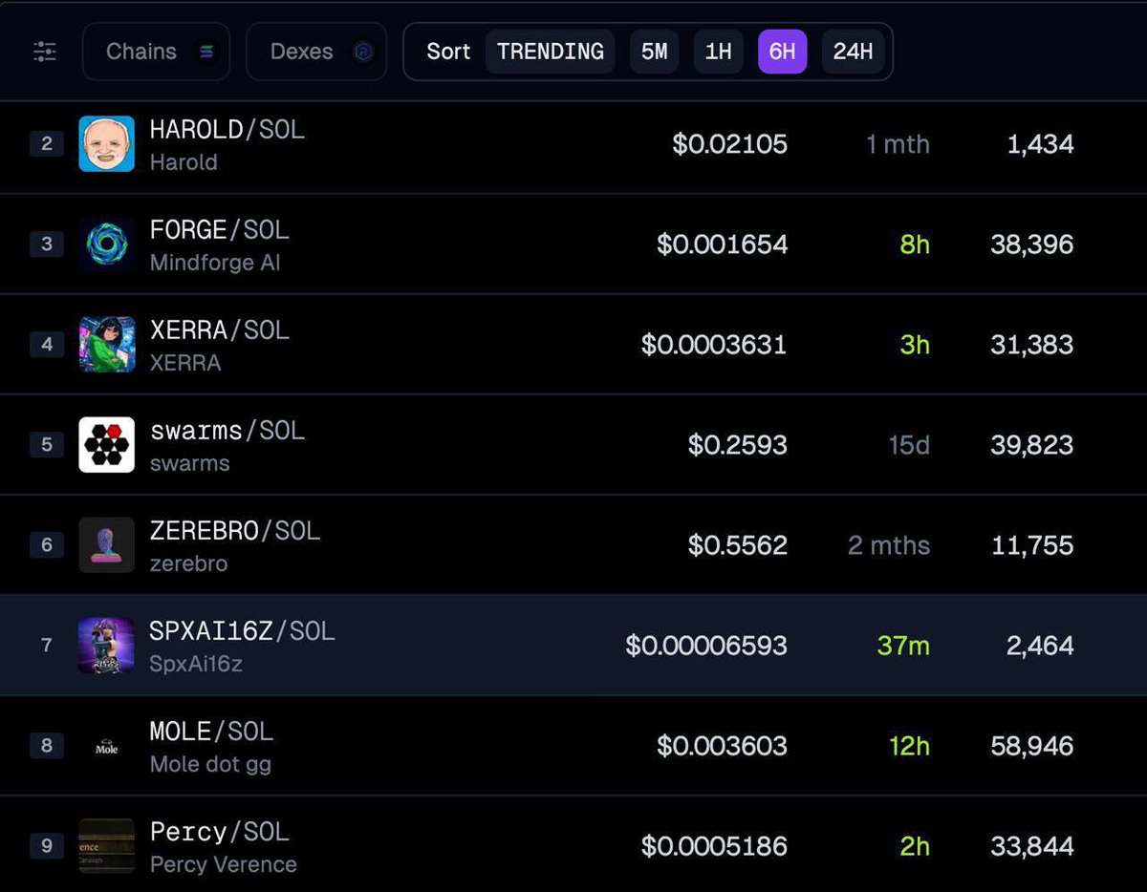Click rank badge number 2

coord(47,144)
